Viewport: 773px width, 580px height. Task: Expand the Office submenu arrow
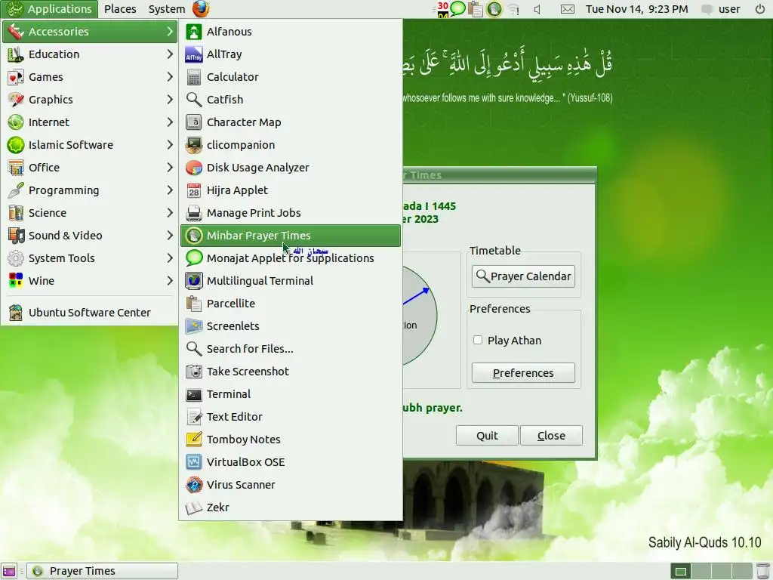tap(170, 168)
